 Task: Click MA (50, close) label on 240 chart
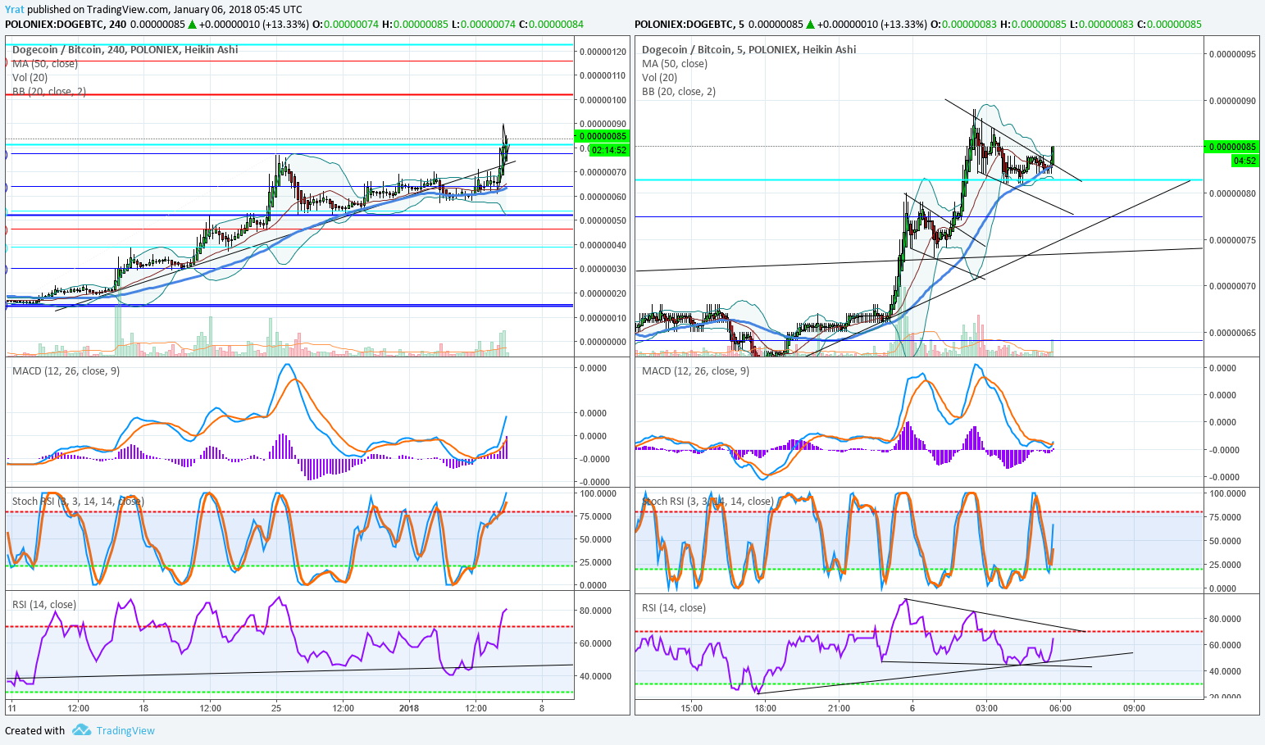coord(45,63)
